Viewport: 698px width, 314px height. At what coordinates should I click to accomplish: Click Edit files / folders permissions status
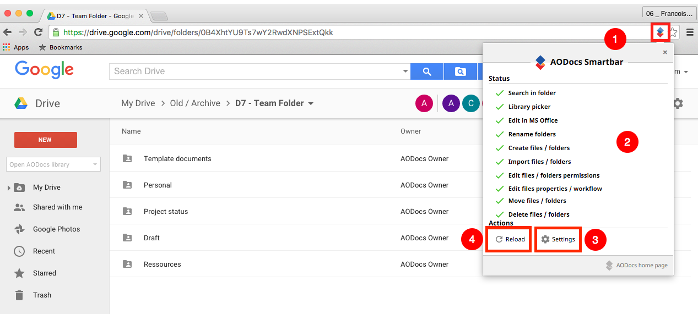548,175
